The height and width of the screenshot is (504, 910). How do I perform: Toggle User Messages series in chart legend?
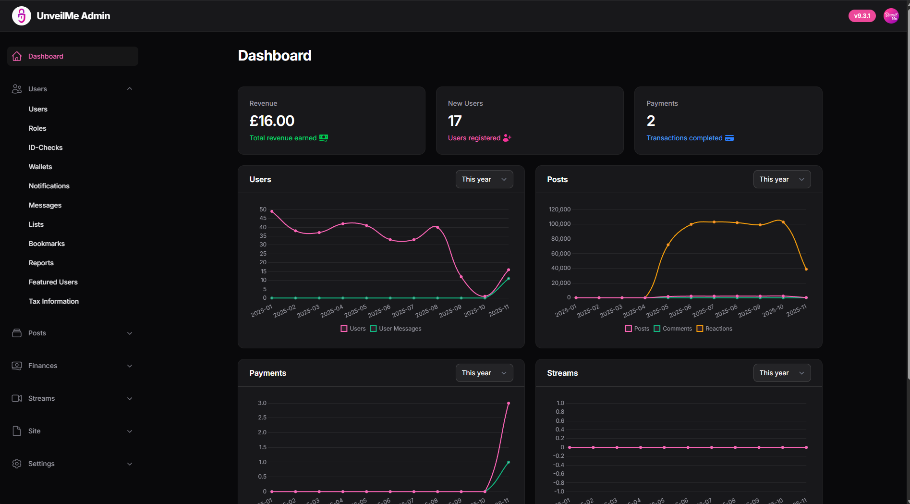[x=396, y=329]
